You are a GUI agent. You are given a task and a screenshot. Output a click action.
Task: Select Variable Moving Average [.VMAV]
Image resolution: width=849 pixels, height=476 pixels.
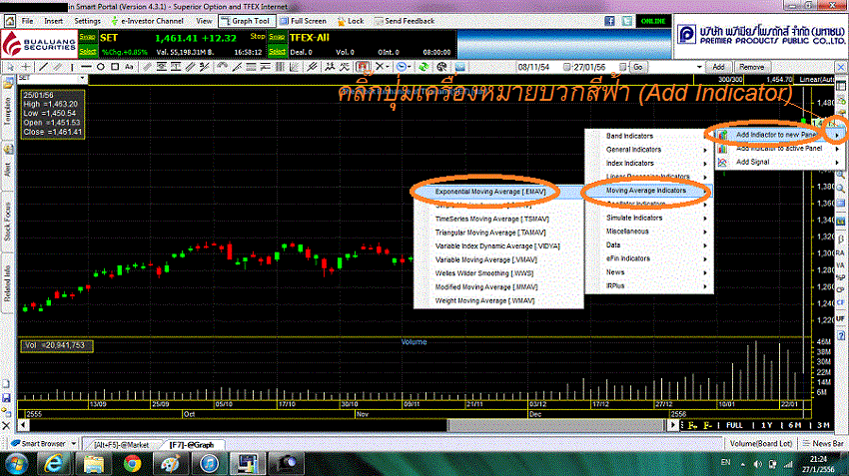pos(485,259)
